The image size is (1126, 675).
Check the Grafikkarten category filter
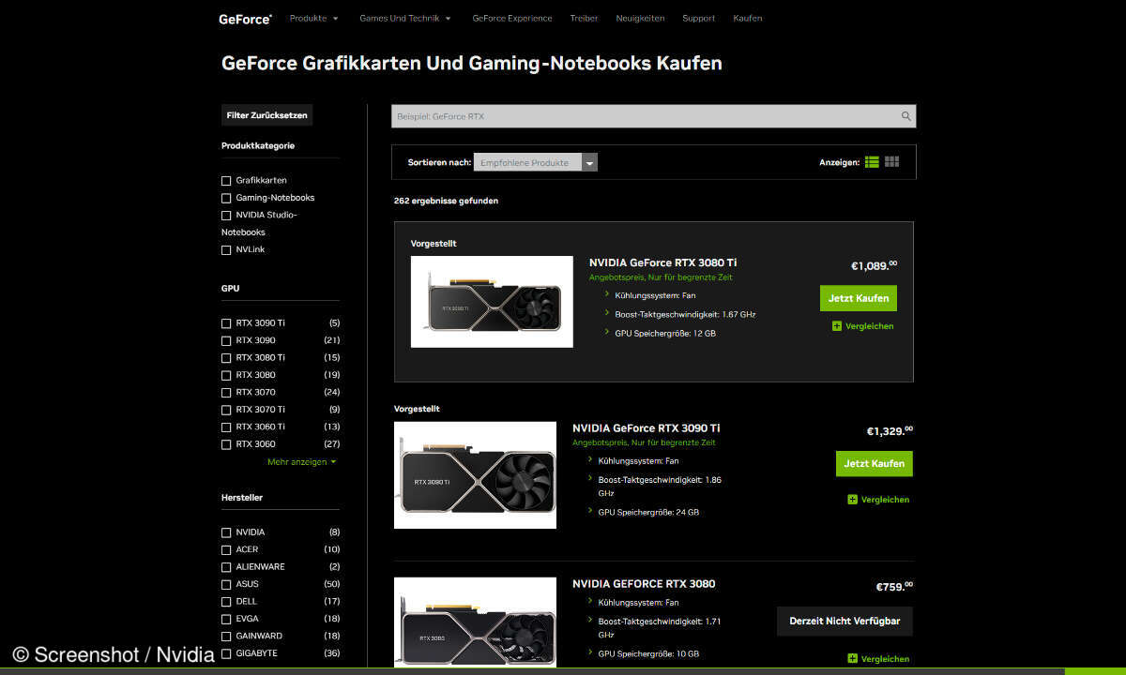point(226,180)
